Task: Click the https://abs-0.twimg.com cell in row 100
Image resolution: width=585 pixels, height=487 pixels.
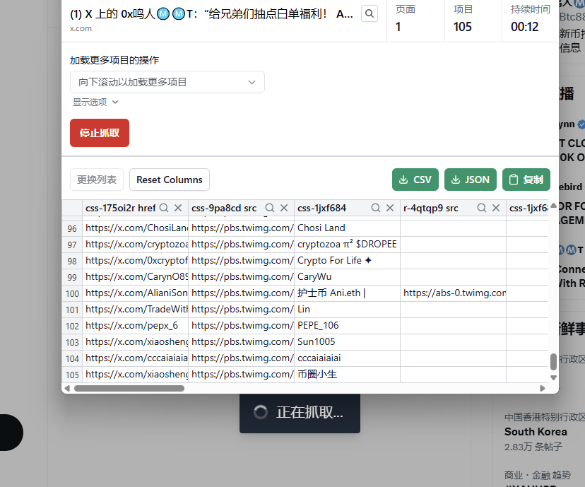Action: [454, 293]
